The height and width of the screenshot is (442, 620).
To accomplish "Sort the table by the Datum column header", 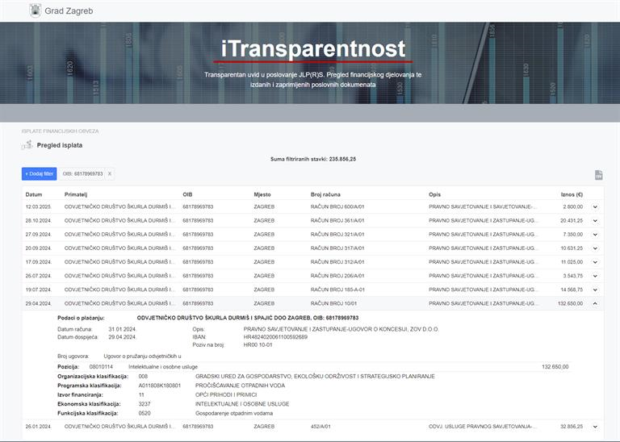I will tap(34, 194).
